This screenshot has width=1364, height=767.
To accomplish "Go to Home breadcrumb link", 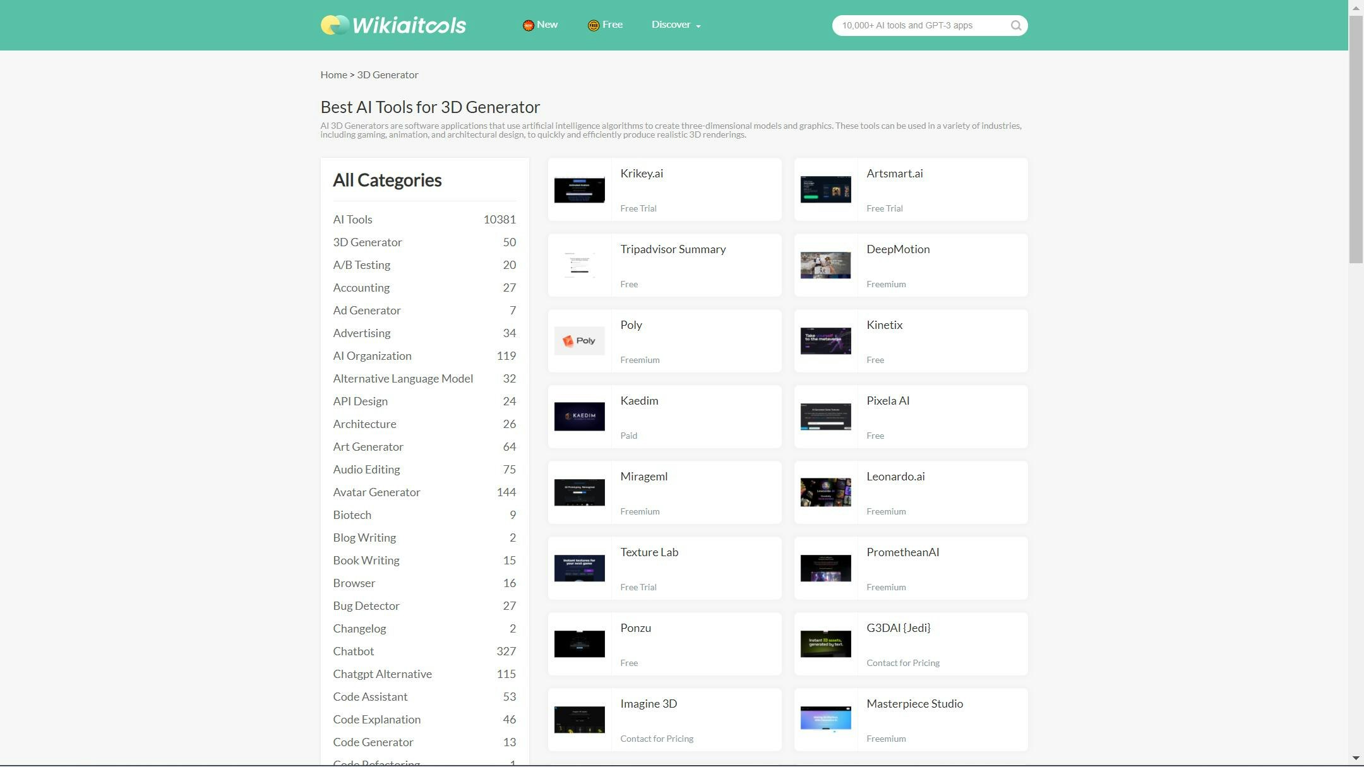I will (333, 74).
